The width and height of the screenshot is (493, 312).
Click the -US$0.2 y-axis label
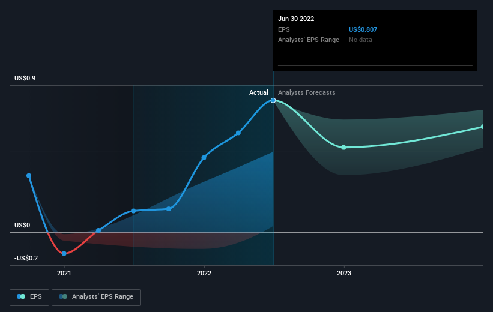[26, 258]
